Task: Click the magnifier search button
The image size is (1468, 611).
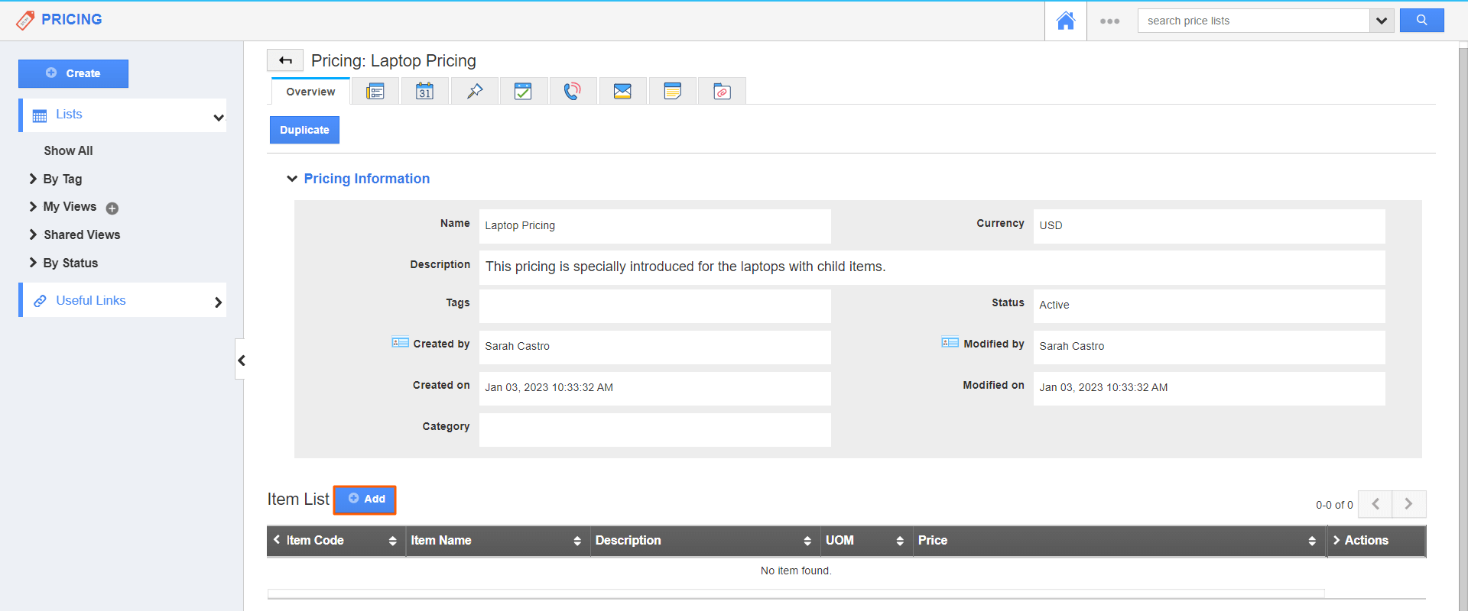Action: [1421, 21]
